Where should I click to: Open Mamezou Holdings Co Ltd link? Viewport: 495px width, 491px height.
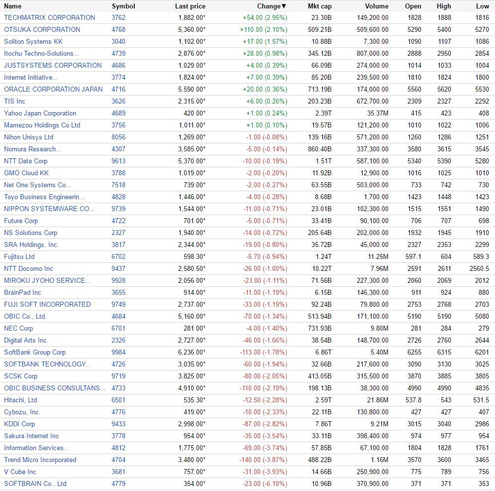42,125
